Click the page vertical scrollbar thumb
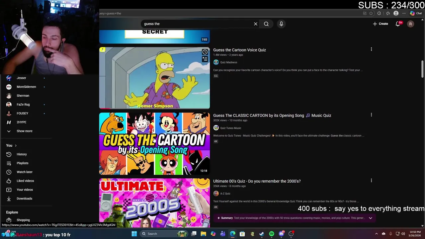This screenshot has height=239, width=425. click(422, 69)
